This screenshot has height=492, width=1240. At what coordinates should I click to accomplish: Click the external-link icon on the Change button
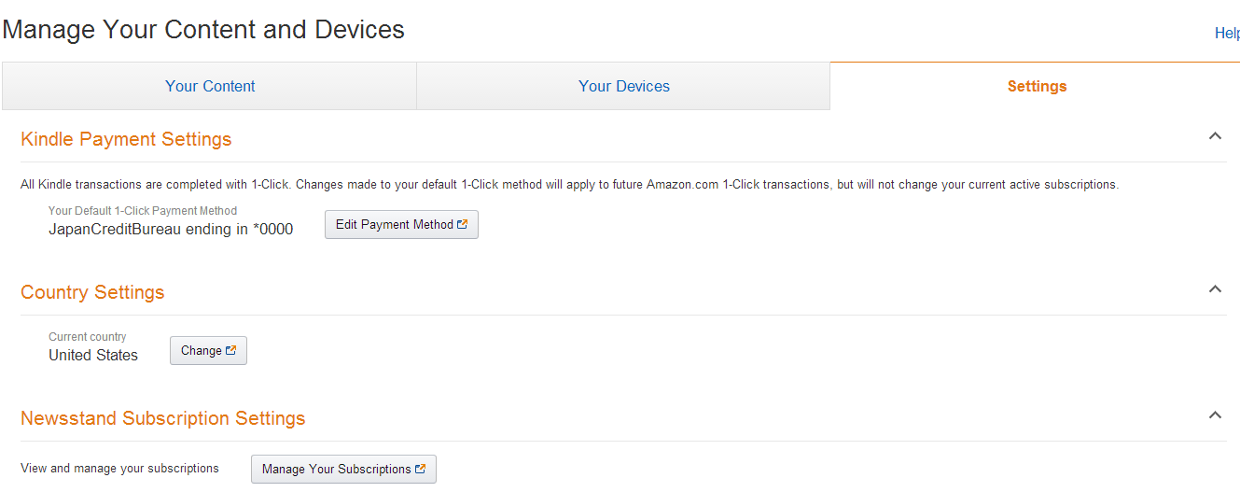click(230, 351)
